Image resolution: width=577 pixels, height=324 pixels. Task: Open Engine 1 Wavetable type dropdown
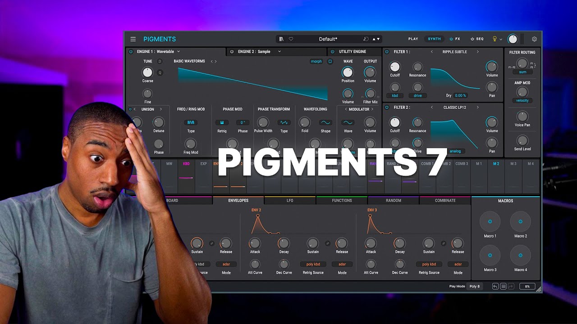tap(179, 52)
